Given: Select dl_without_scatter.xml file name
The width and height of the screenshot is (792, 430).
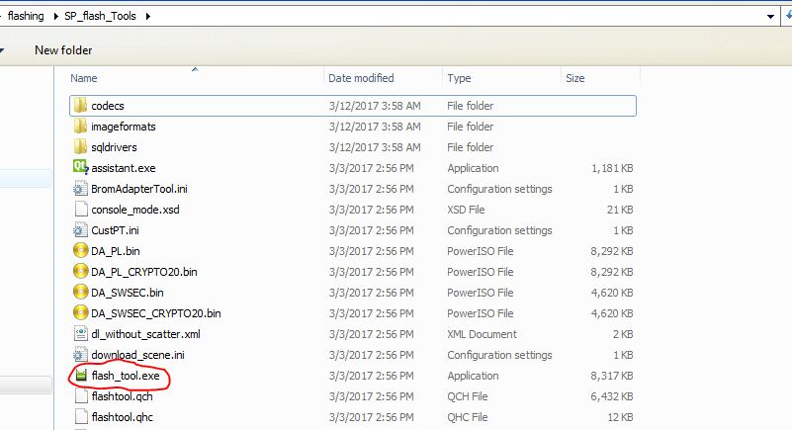Looking at the screenshot, I should (x=146, y=334).
